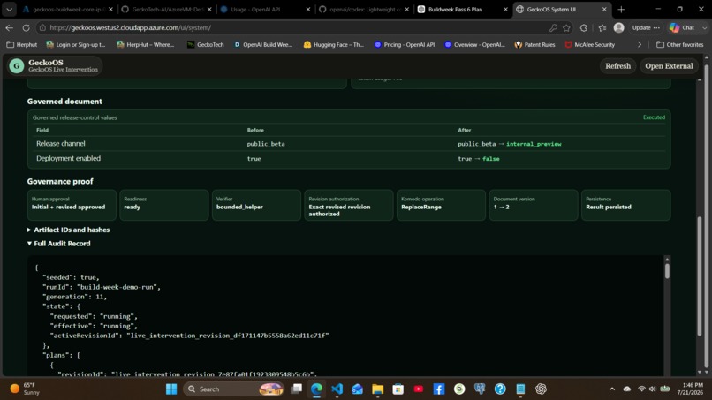Open the Windows Start menu

coord(171,389)
